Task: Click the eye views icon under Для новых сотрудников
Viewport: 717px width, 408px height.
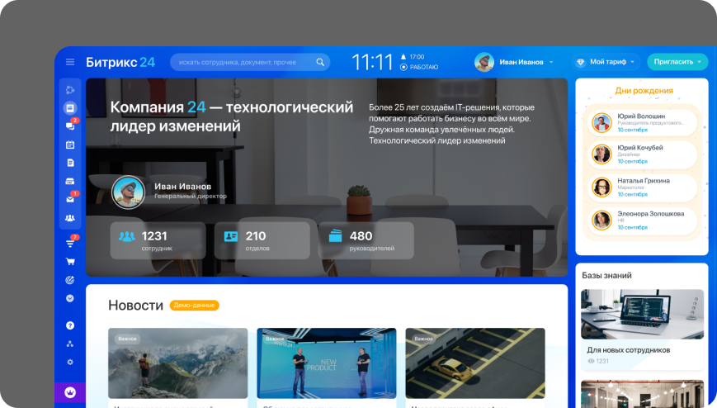Action: click(x=591, y=361)
